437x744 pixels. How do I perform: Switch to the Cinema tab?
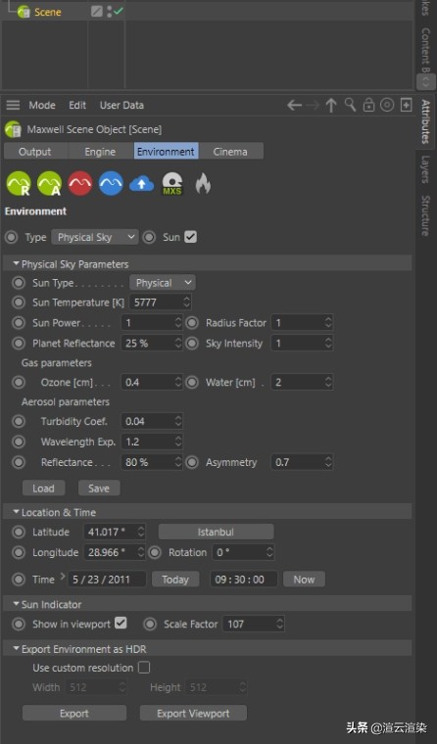click(x=230, y=152)
